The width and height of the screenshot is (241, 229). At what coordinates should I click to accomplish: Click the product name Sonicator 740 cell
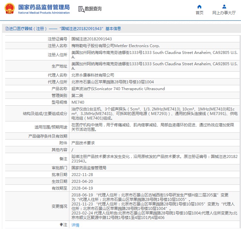coord(154,88)
